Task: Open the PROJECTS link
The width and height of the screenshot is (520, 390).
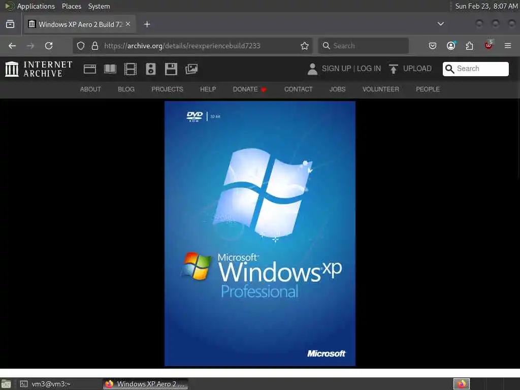Action: (167, 89)
